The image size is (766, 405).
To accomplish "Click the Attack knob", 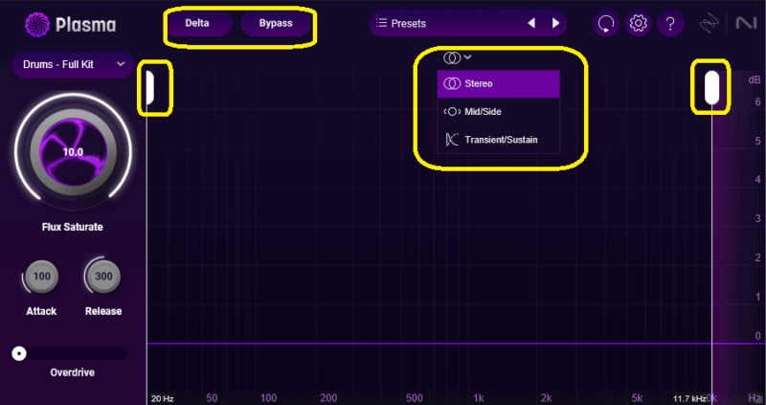I will point(41,278).
